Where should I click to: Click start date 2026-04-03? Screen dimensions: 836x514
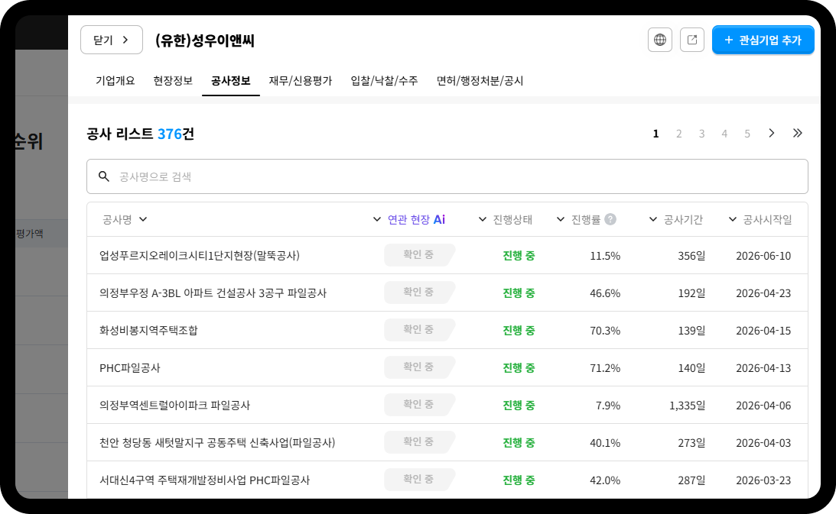point(763,443)
